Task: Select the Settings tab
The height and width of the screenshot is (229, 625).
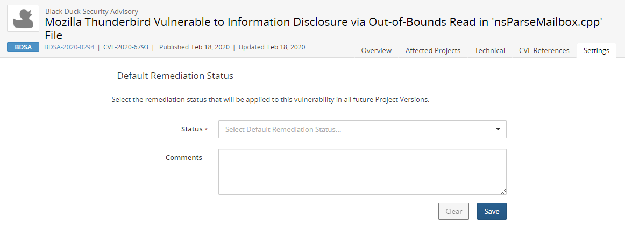Action: pyautogui.click(x=596, y=50)
